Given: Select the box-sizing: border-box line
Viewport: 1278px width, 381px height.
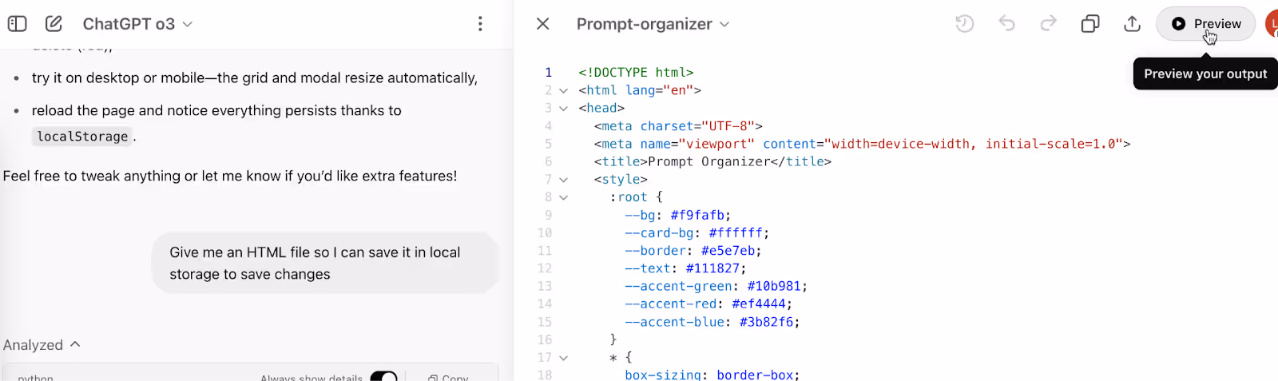Looking at the screenshot, I should 712,375.
